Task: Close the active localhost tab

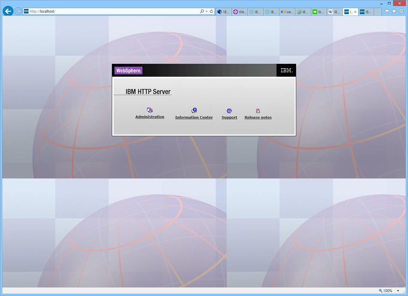Action: click(355, 12)
